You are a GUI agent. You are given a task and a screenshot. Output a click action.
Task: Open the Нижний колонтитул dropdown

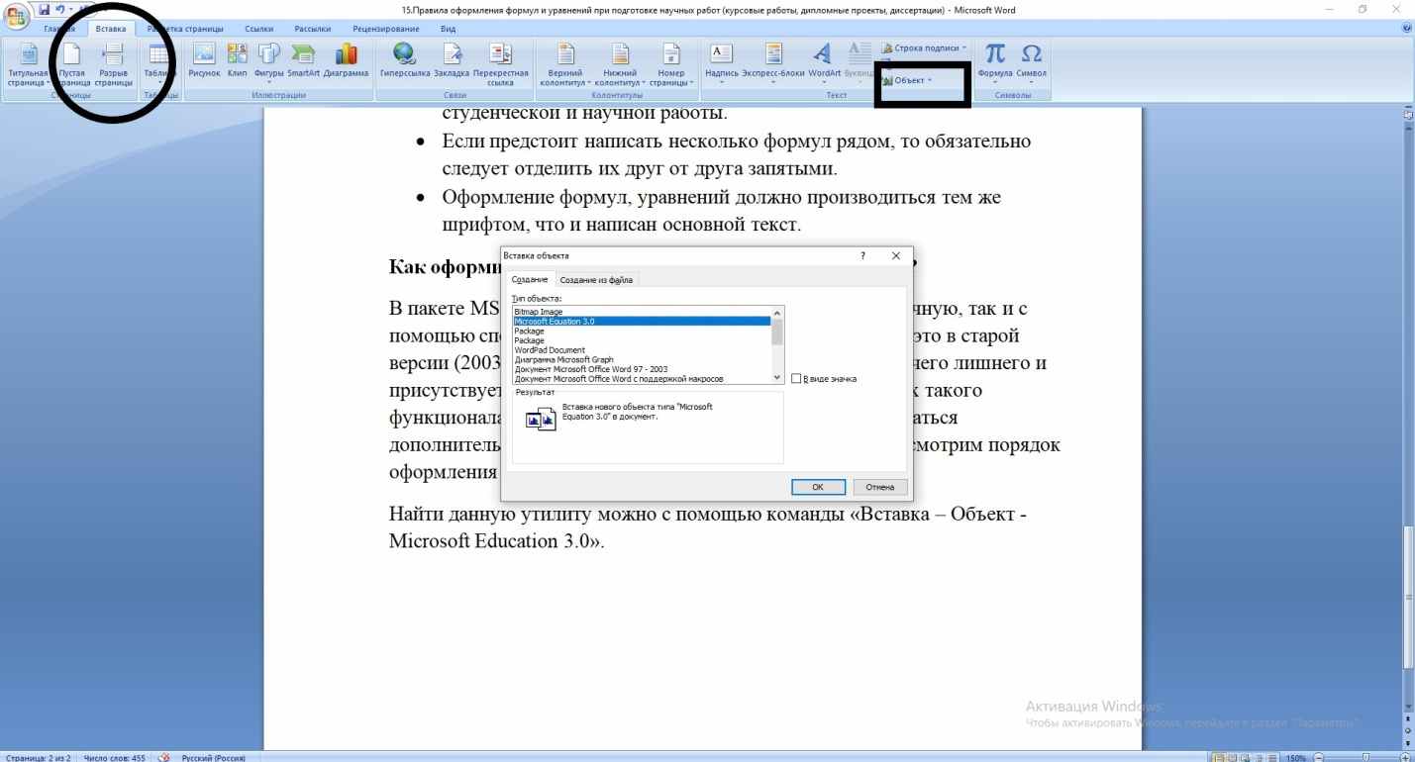click(620, 65)
